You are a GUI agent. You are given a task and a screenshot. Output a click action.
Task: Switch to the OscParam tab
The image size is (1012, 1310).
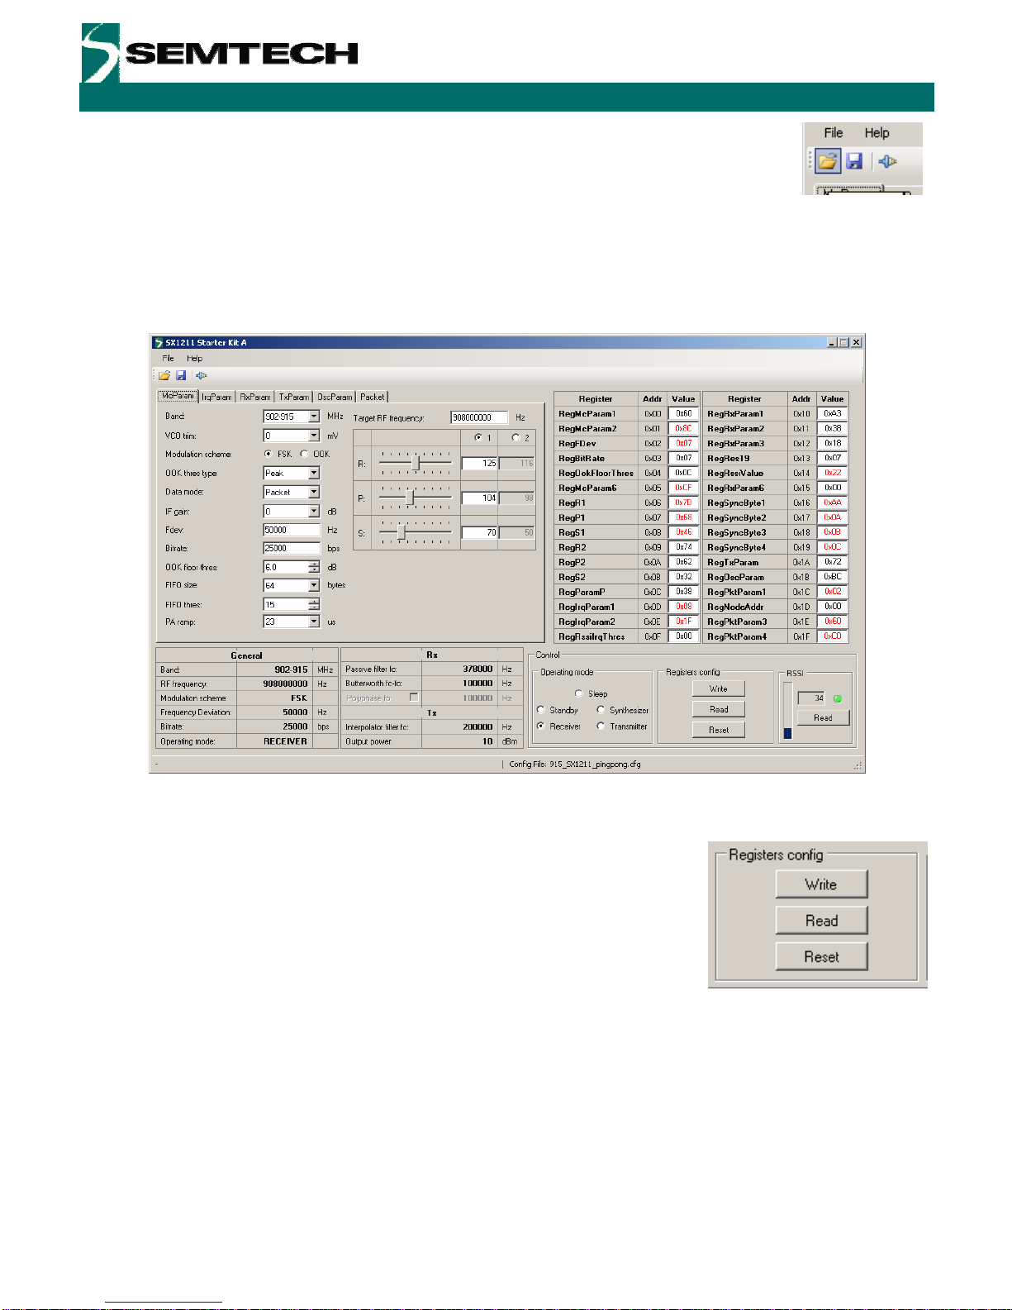(x=335, y=397)
